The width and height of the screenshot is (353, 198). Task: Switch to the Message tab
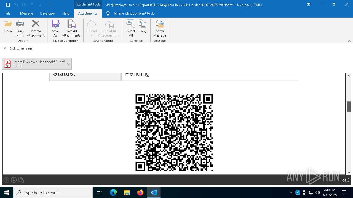26,13
